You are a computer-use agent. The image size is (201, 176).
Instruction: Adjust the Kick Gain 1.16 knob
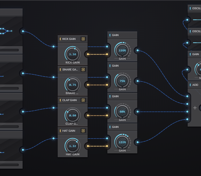tap(73, 54)
